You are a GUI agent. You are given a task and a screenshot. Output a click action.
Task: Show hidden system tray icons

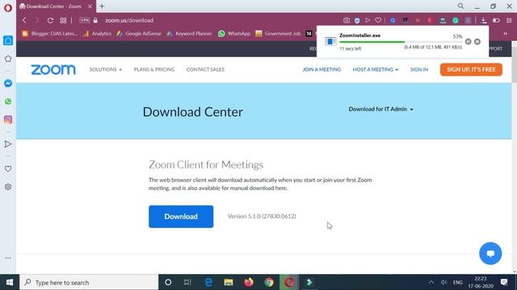431,282
